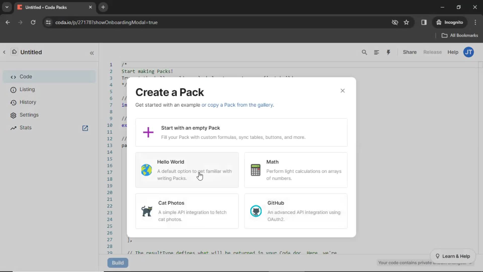Collapse the sidebar with double chevron

(x=92, y=53)
